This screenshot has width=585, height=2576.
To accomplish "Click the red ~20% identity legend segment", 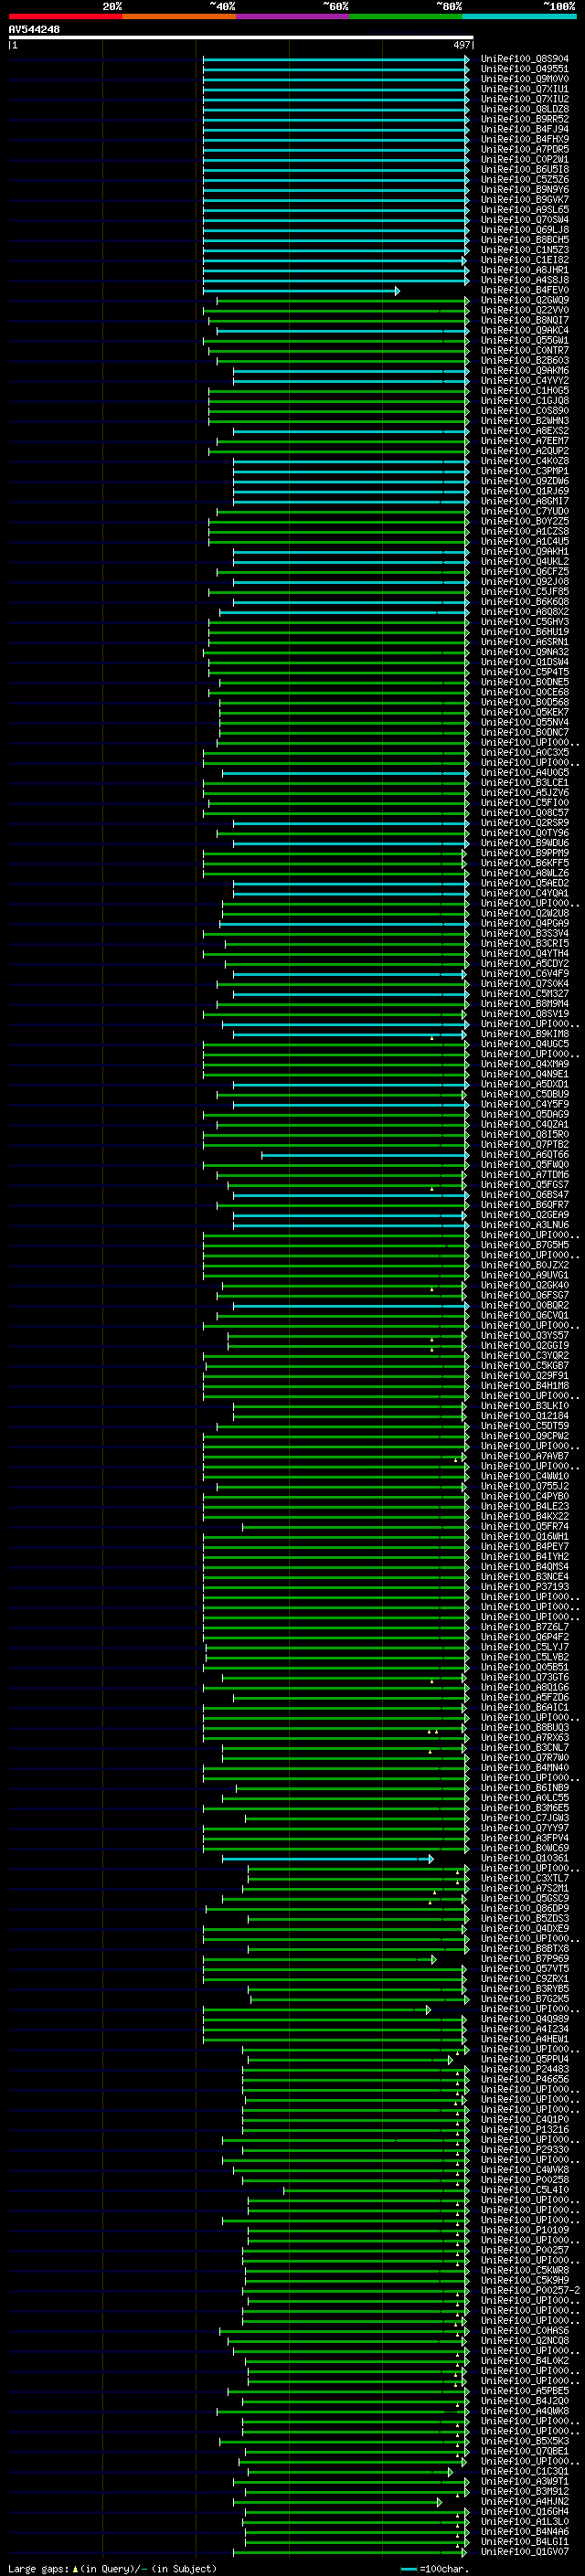I will point(65,16).
